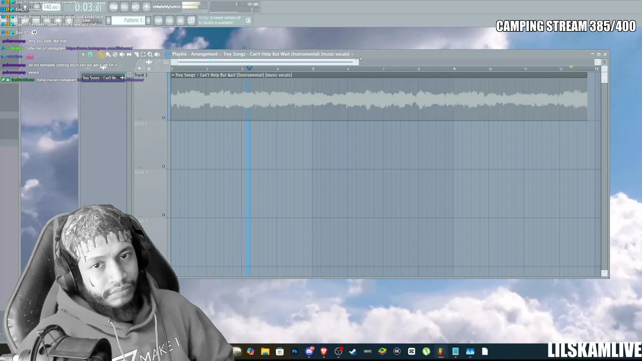The image size is (642, 361).
Task: Click the playhead marker on the timeline ruler
Action: (249, 68)
